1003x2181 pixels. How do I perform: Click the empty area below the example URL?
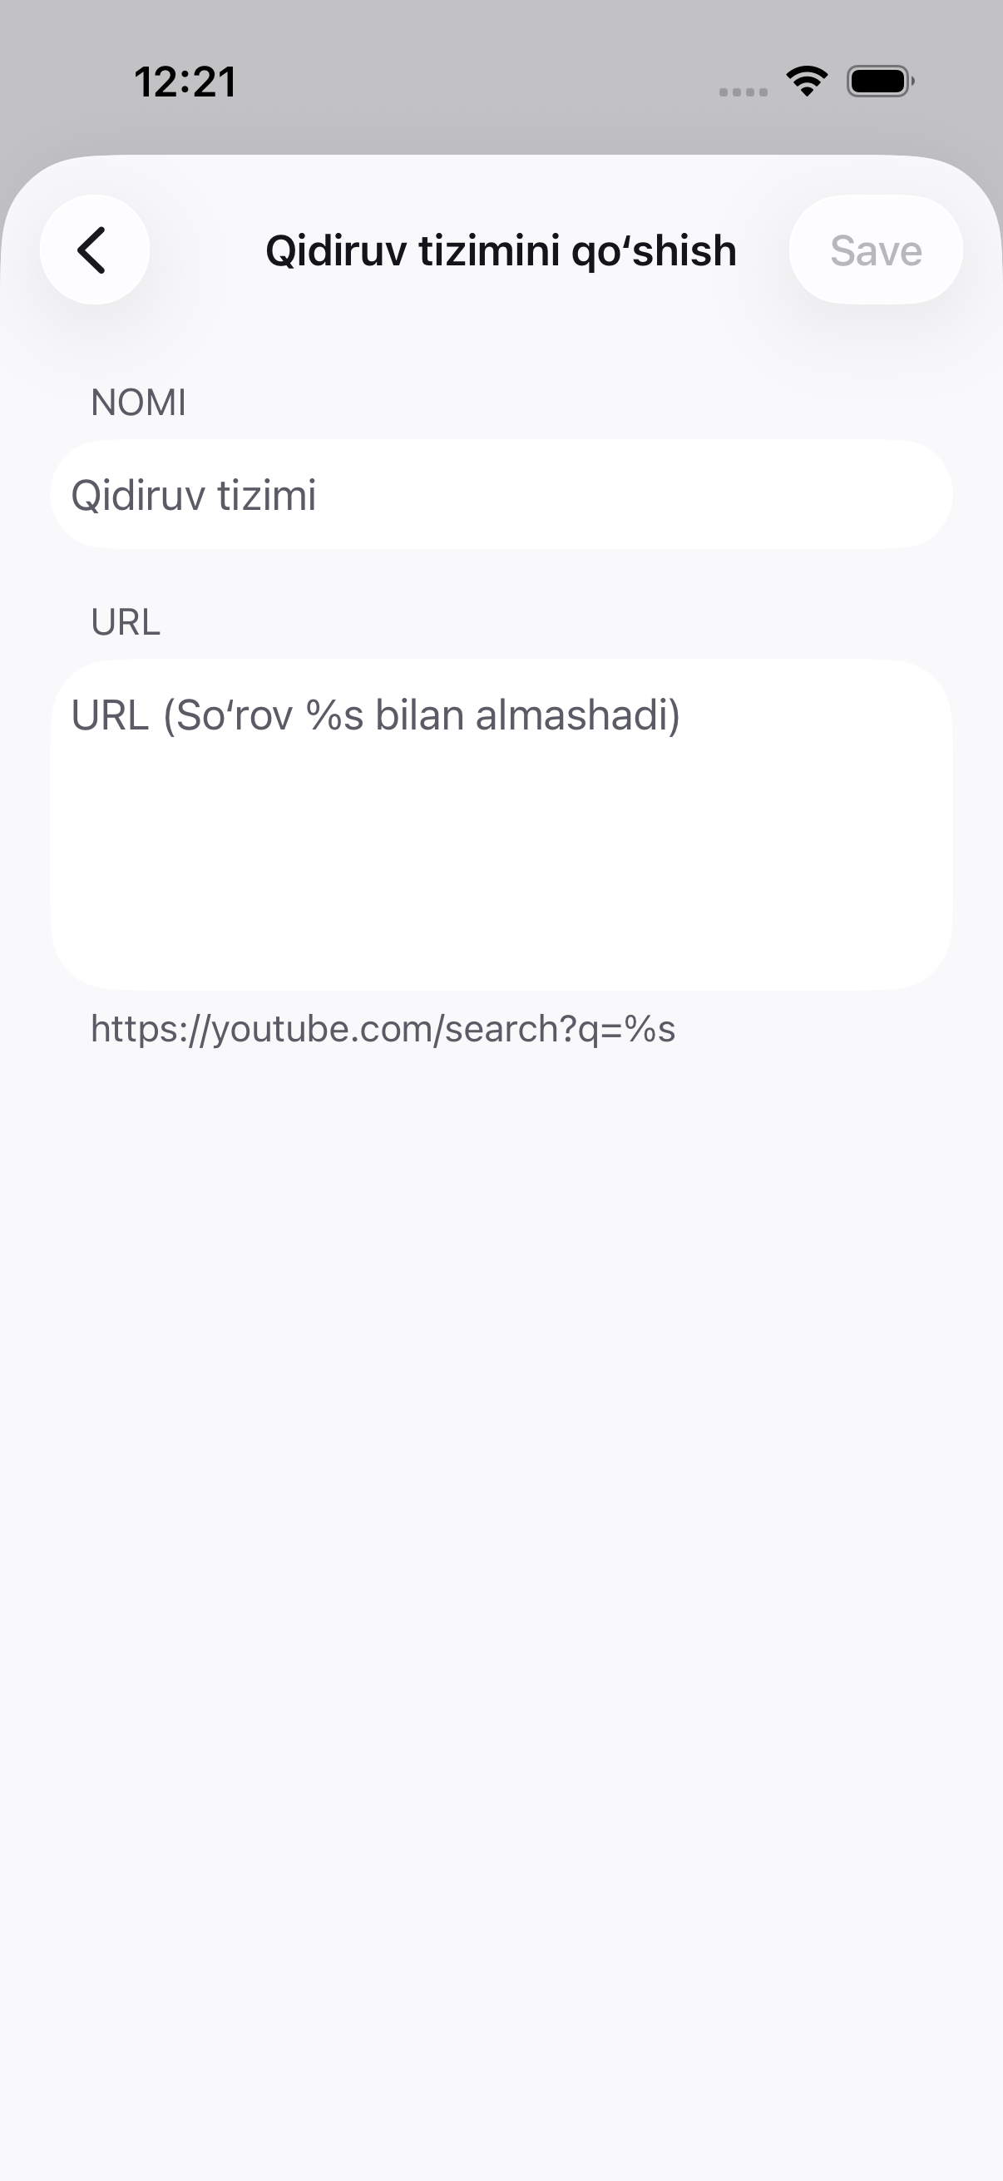pos(501,1270)
